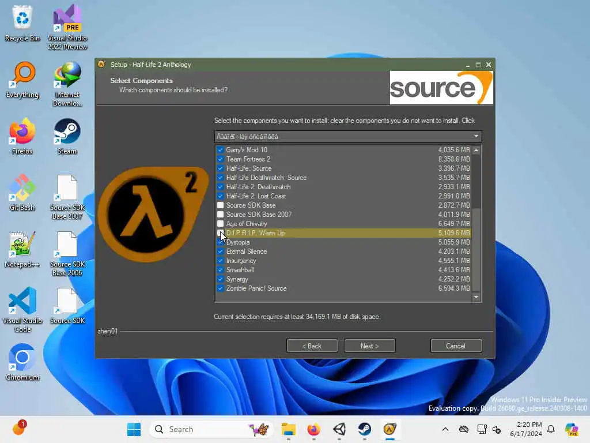Select the Firefox desktop shortcut

(22, 136)
